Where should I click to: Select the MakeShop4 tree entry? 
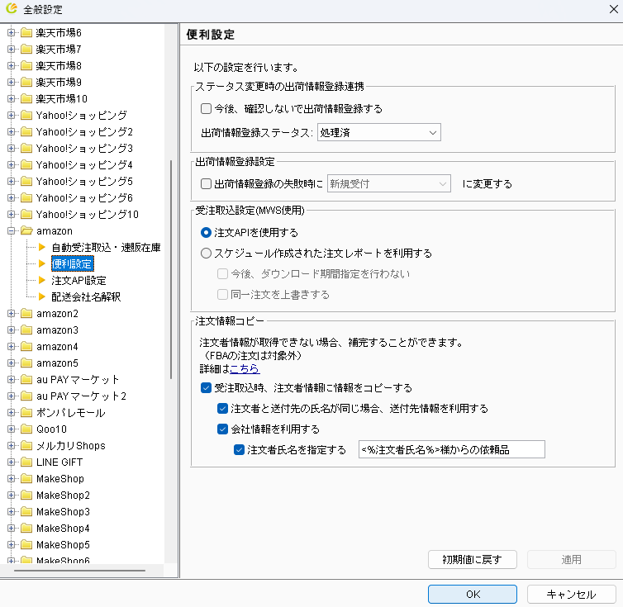[63, 529]
